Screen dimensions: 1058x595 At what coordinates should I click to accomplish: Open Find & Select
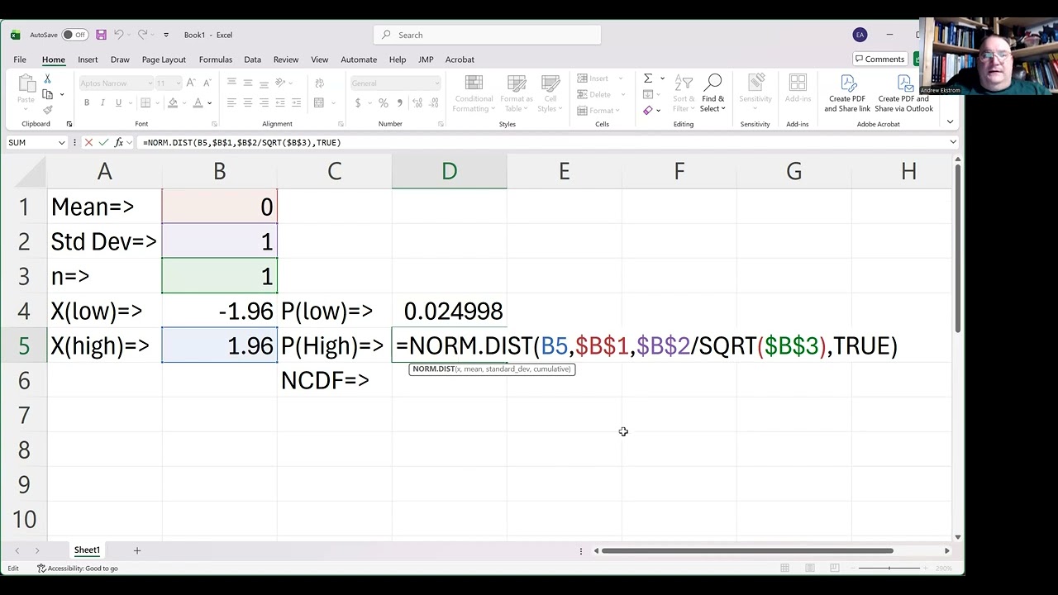click(712, 93)
